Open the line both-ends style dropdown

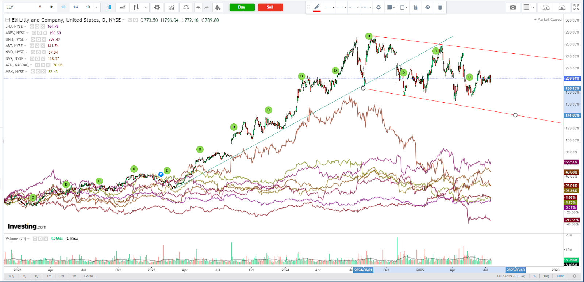[x=366, y=7]
